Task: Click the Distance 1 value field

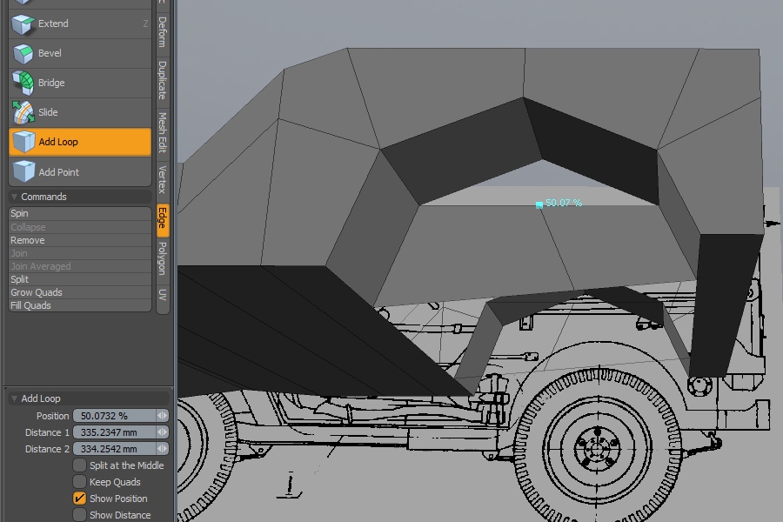Action: 114,432
